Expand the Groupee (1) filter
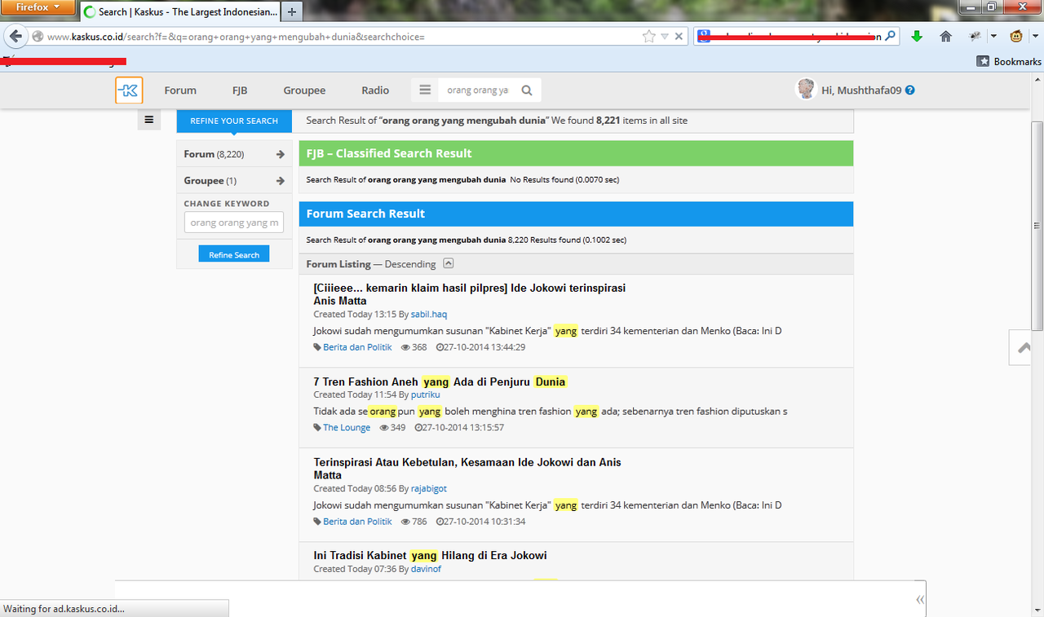This screenshot has height=617, width=1044. click(234, 180)
